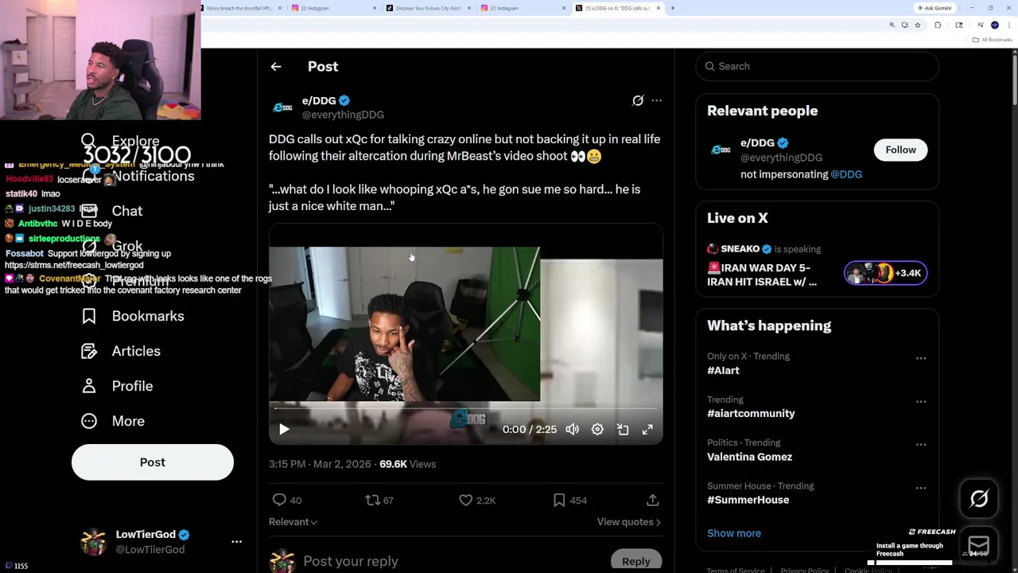Image resolution: width=1018 pixels, height=573 pixels.
Task: Open options for the #AIart trend
Action: tap(921, 358)
